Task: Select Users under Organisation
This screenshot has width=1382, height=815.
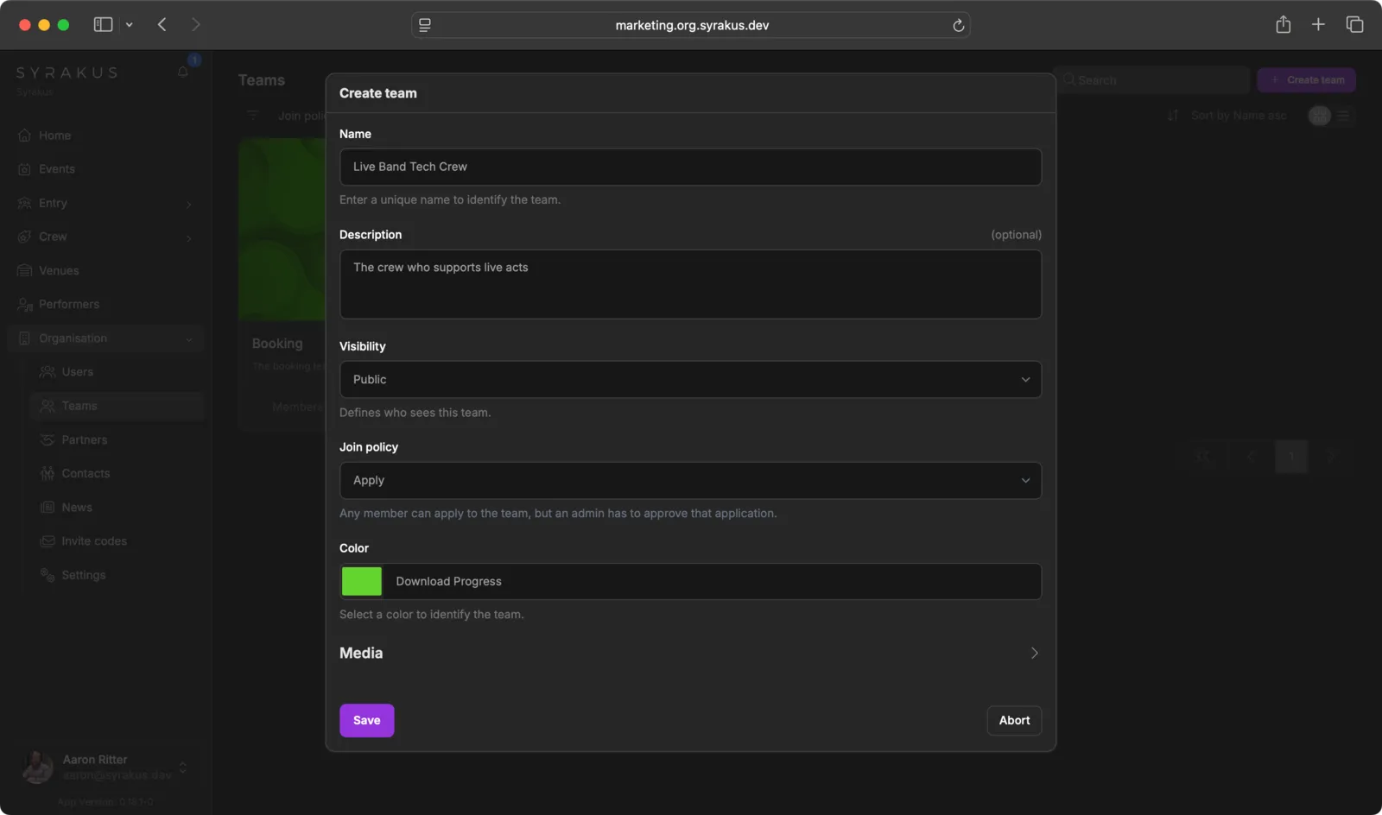Action: point(78,371)
